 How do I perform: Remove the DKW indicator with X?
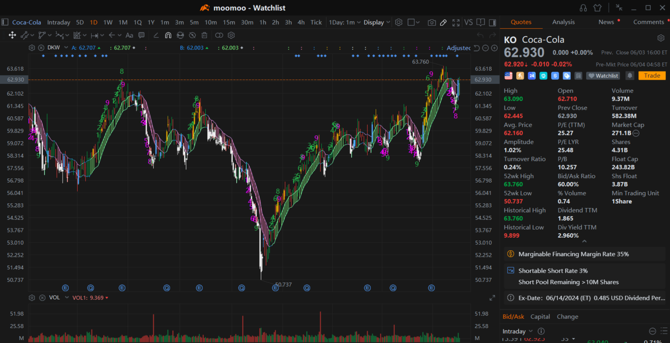pos(42,48)
